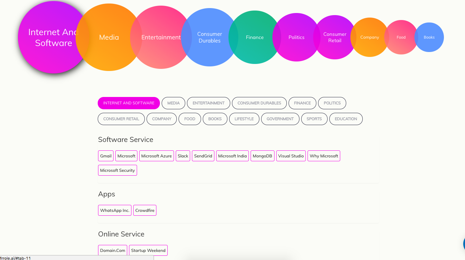Open the POLITICS pill tab
The width and height of the screenshot is (465, 260).
(x=332, y=103)
